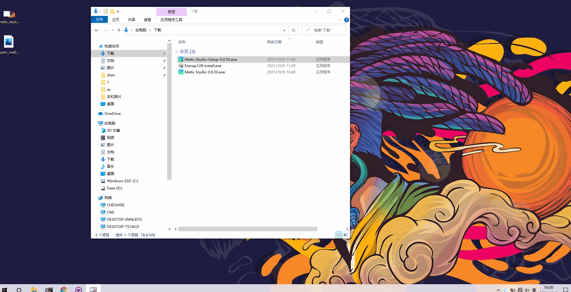Click the Metis Studio 0.0.50.exe file icon
Screen dimensions: 571x292
pos(181,72)
